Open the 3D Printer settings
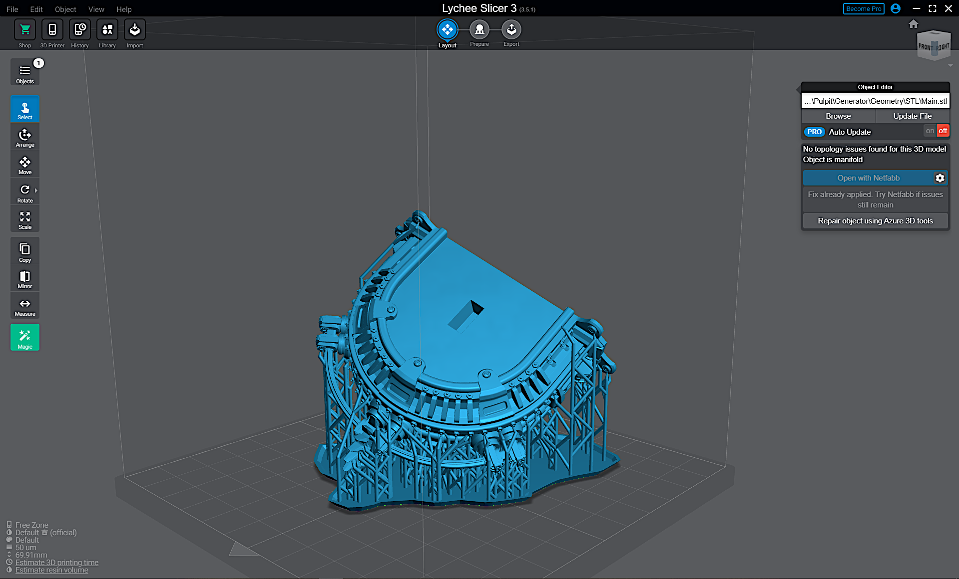The image size is (959, 579). (52, 33)
